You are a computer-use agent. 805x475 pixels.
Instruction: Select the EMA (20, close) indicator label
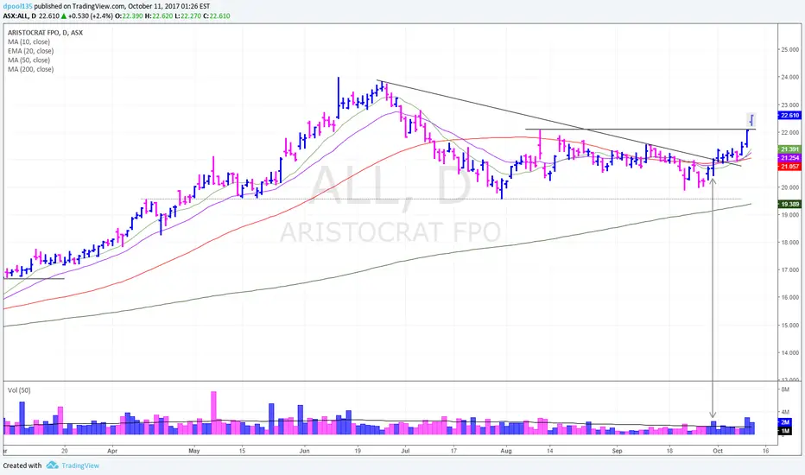click(31, 51)
